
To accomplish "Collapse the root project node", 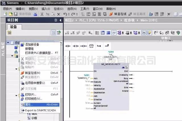I will click(8, 43).
